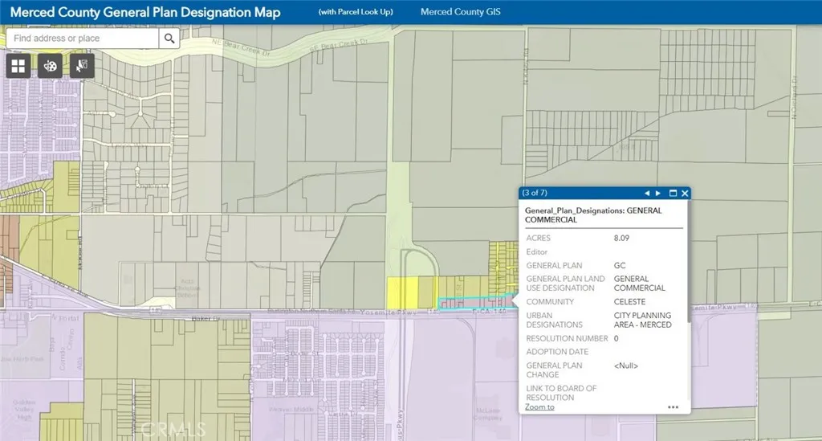Maximize the popup info window

pos(673,193)
